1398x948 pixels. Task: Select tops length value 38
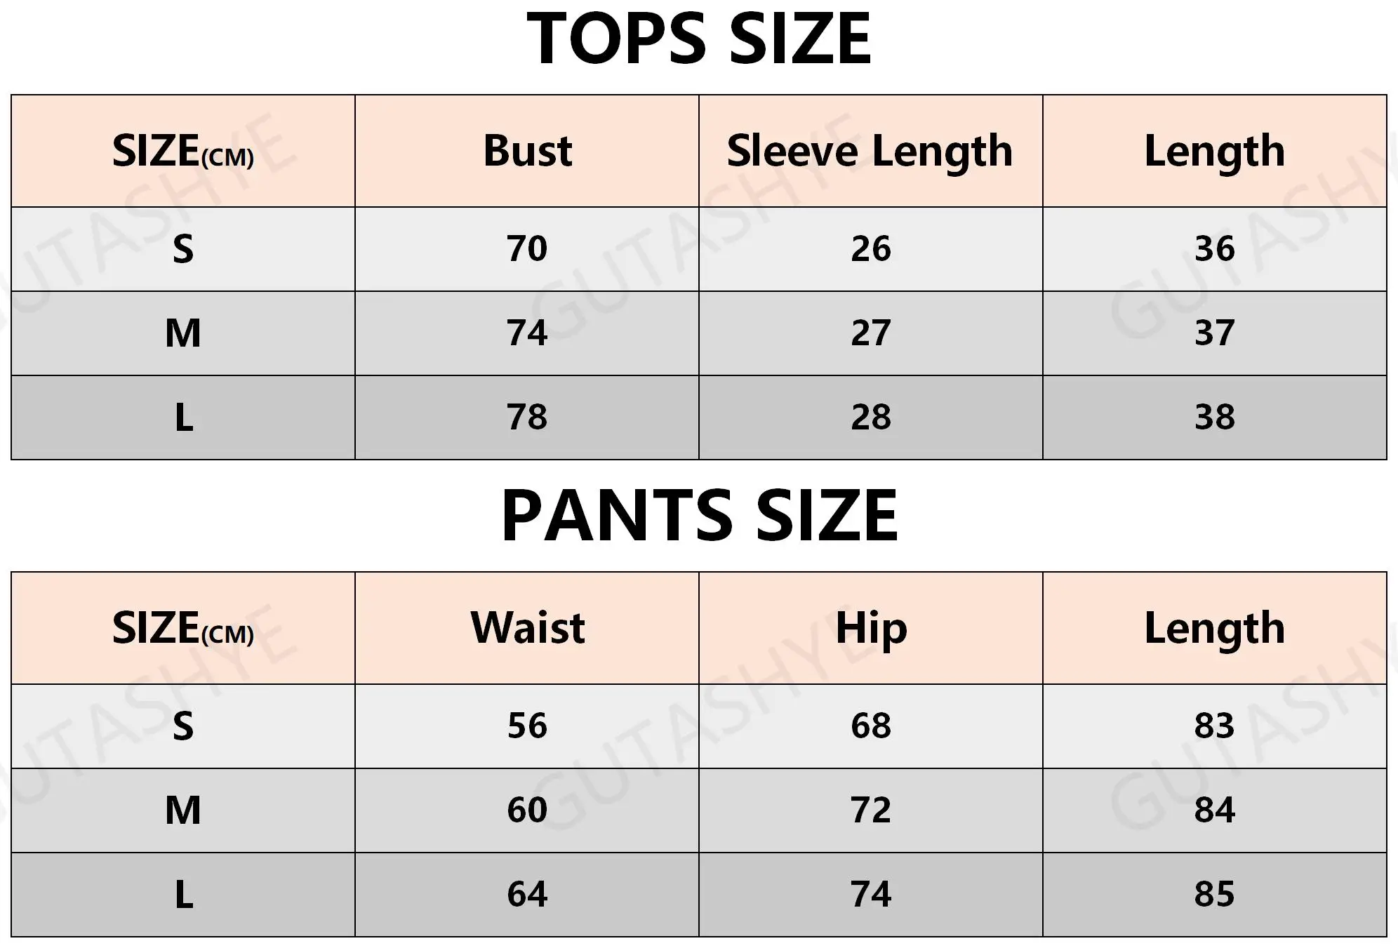tap(1214, 418)
